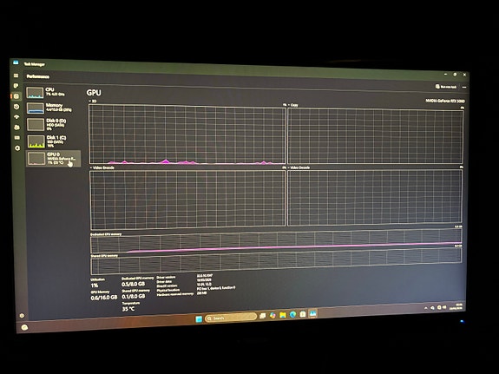
Task: Click the Run new task button
Action: point(446,87)
